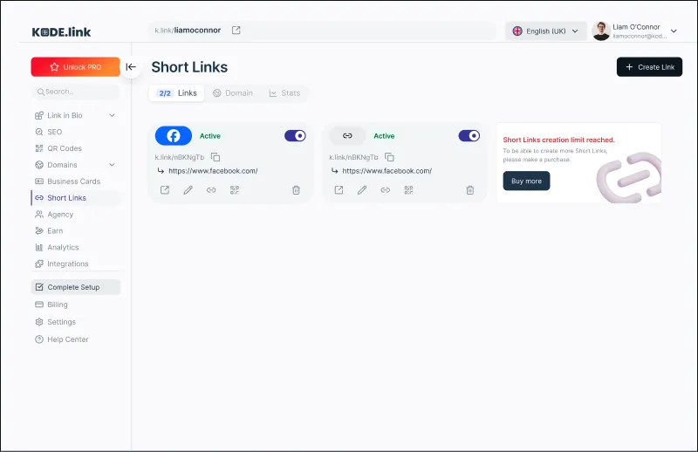Image resolution: width=698 pixels, height=452 pixels.
Task: Collapse sidebar using the arrow icon
Action: click(x=131, y=66)
